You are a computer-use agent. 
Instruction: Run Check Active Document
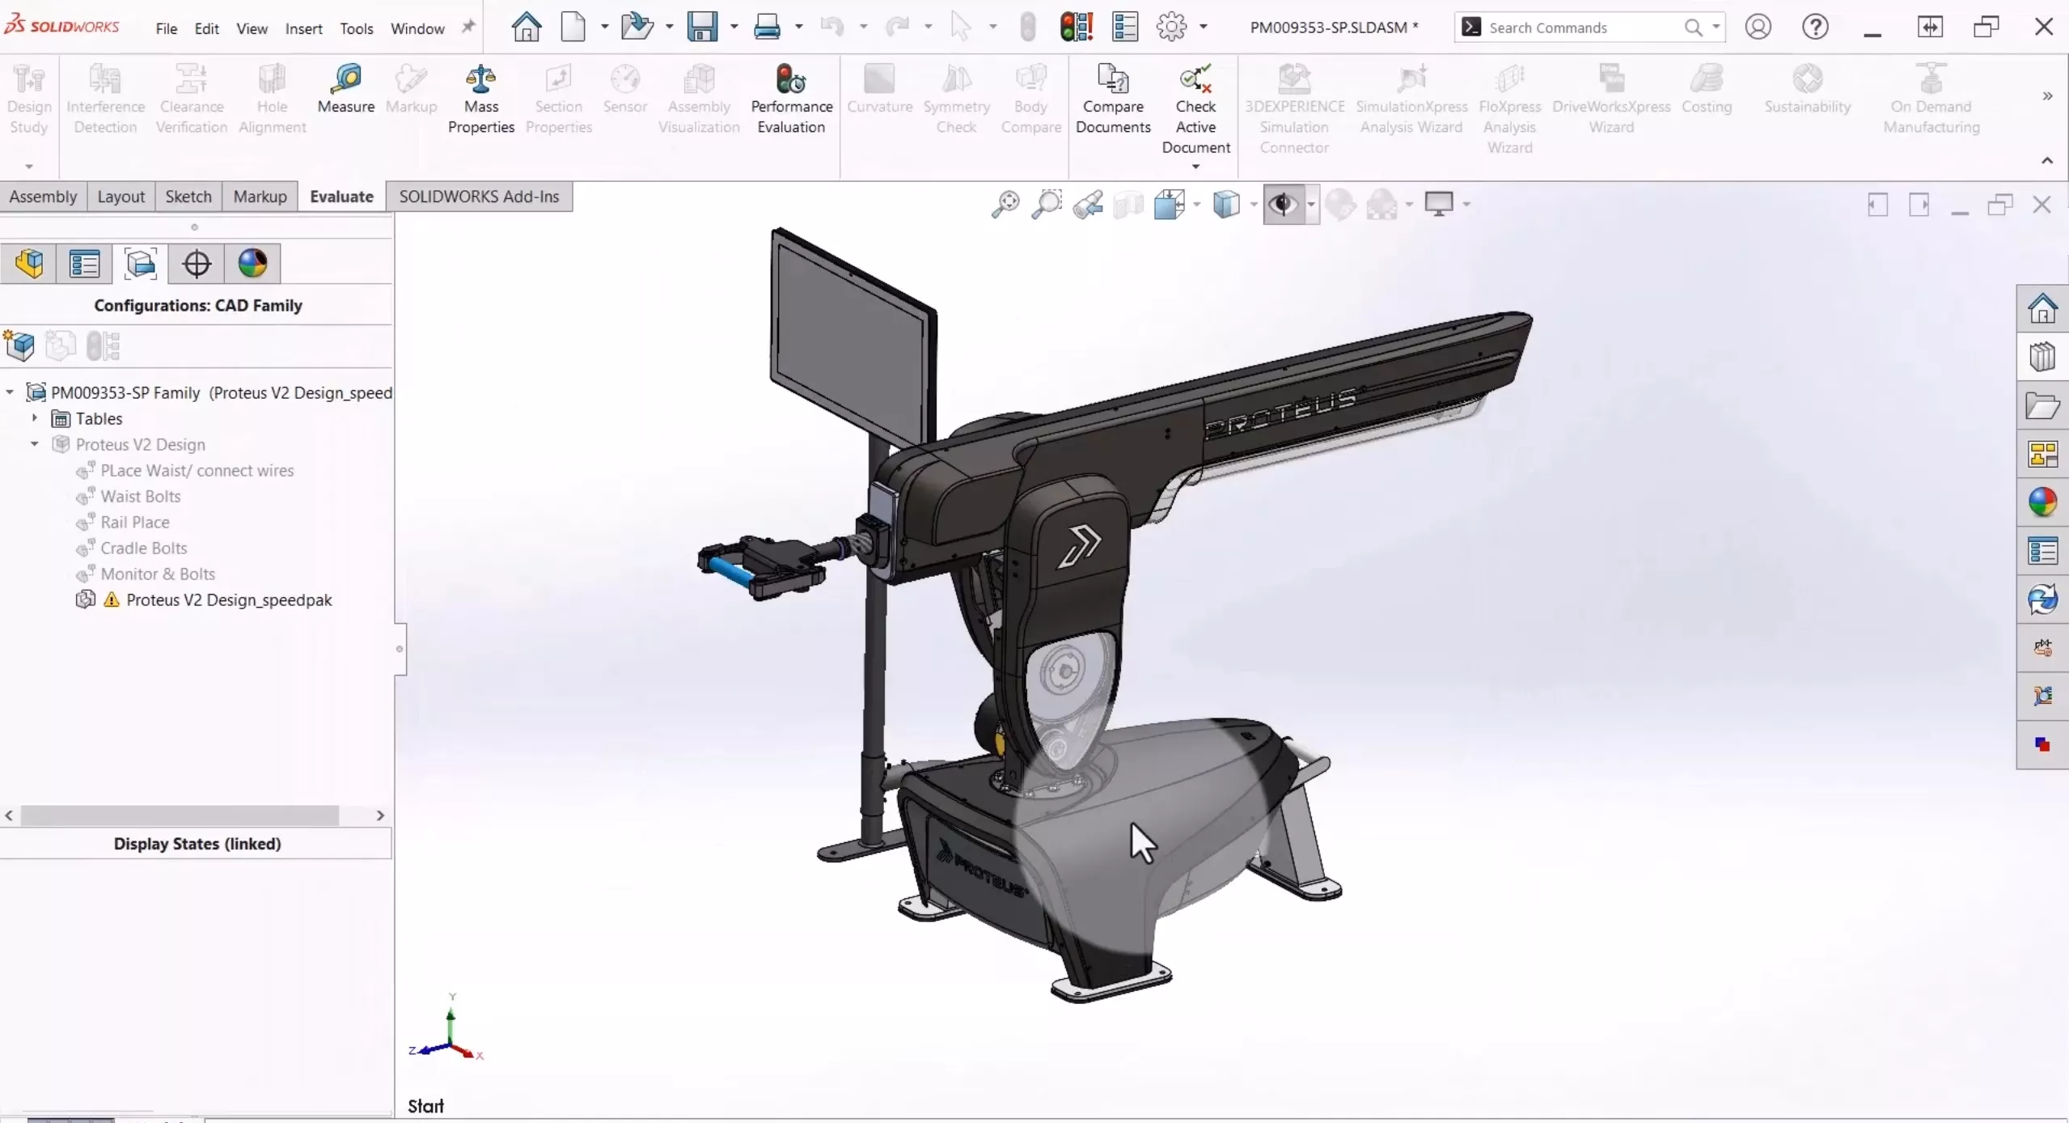pos(1195,108)
